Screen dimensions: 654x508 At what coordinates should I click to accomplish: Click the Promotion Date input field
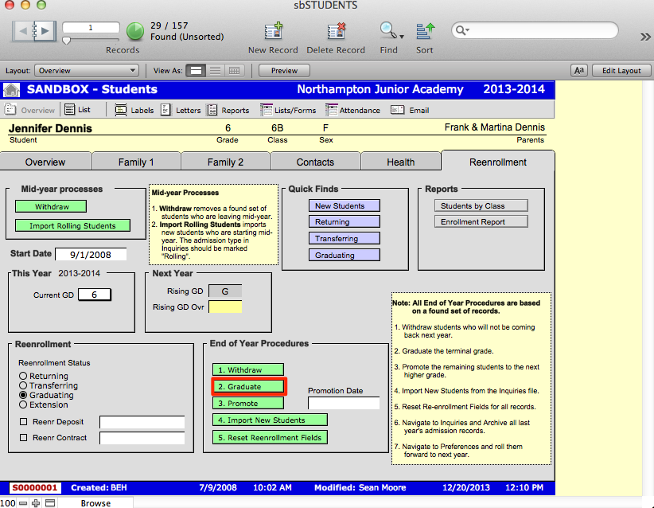click(343, 404)
